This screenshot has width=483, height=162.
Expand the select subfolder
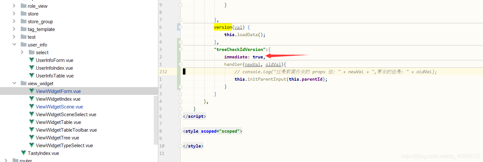pyautogui.click(x=22, y=52)
